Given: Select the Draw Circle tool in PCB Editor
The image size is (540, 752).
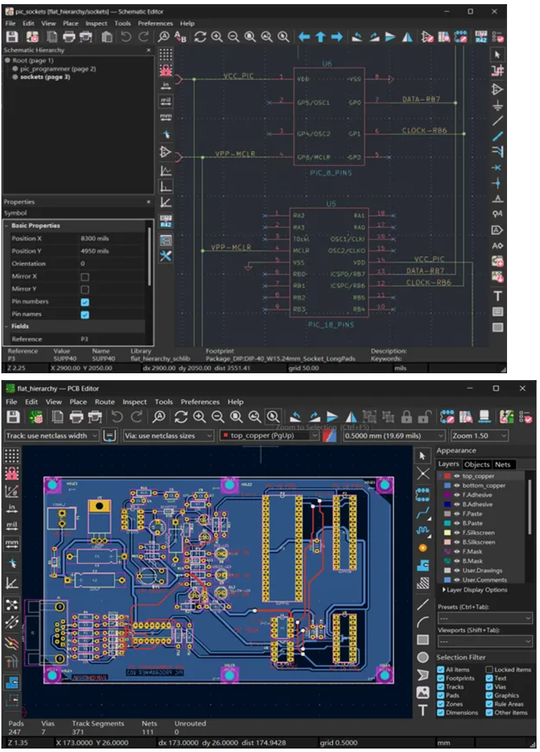Looking at the screenshot, I should 423,658.
